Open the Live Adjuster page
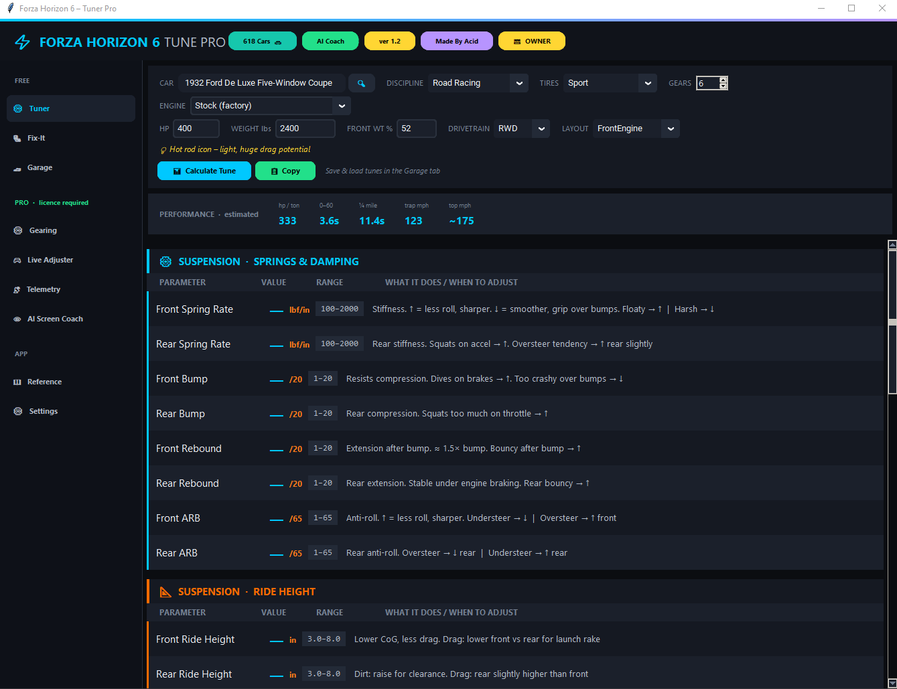The width and height of the screenshot is (897, 689). (x=71, y=260)
